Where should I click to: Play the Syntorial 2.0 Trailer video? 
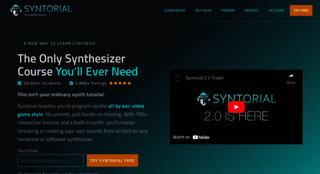tap(236, 107)
